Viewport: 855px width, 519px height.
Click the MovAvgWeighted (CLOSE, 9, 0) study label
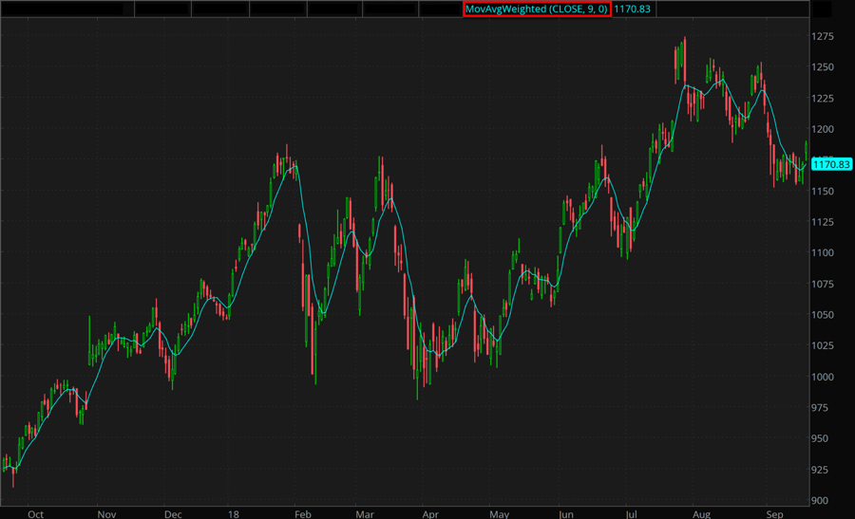point(537,9)
